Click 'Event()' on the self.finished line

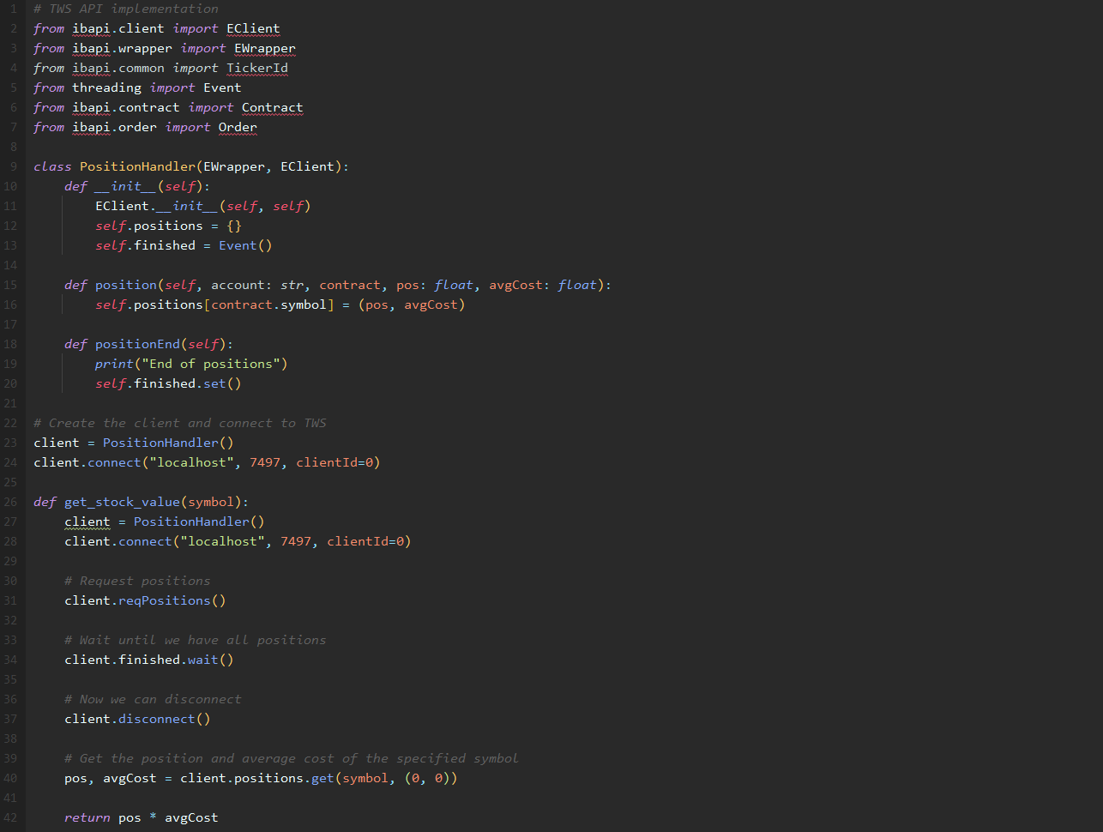pyautogui.click(x=245, y=245)
